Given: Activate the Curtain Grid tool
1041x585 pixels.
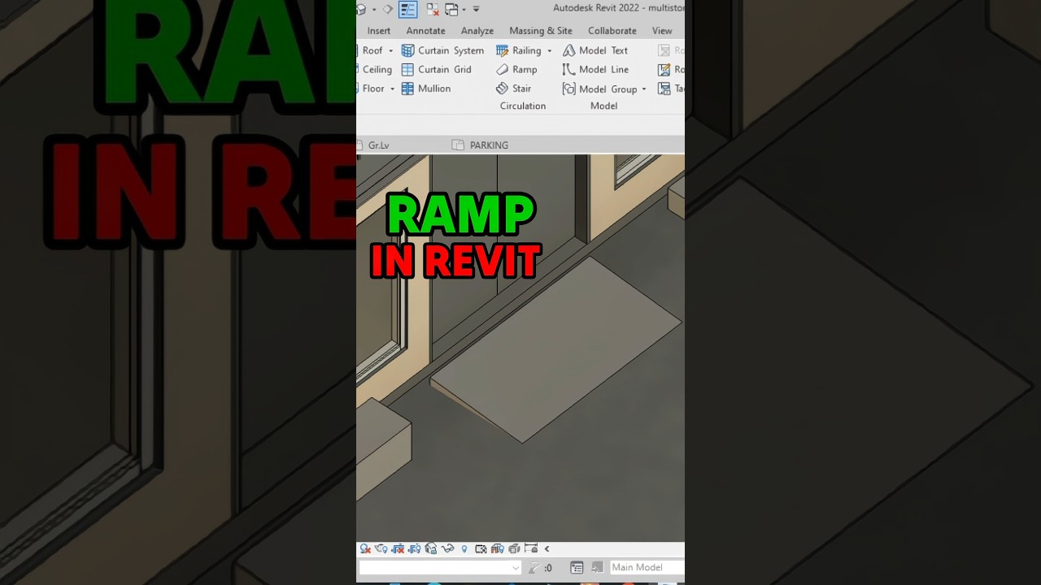Looking at the screenshot, I should (436, 70).
